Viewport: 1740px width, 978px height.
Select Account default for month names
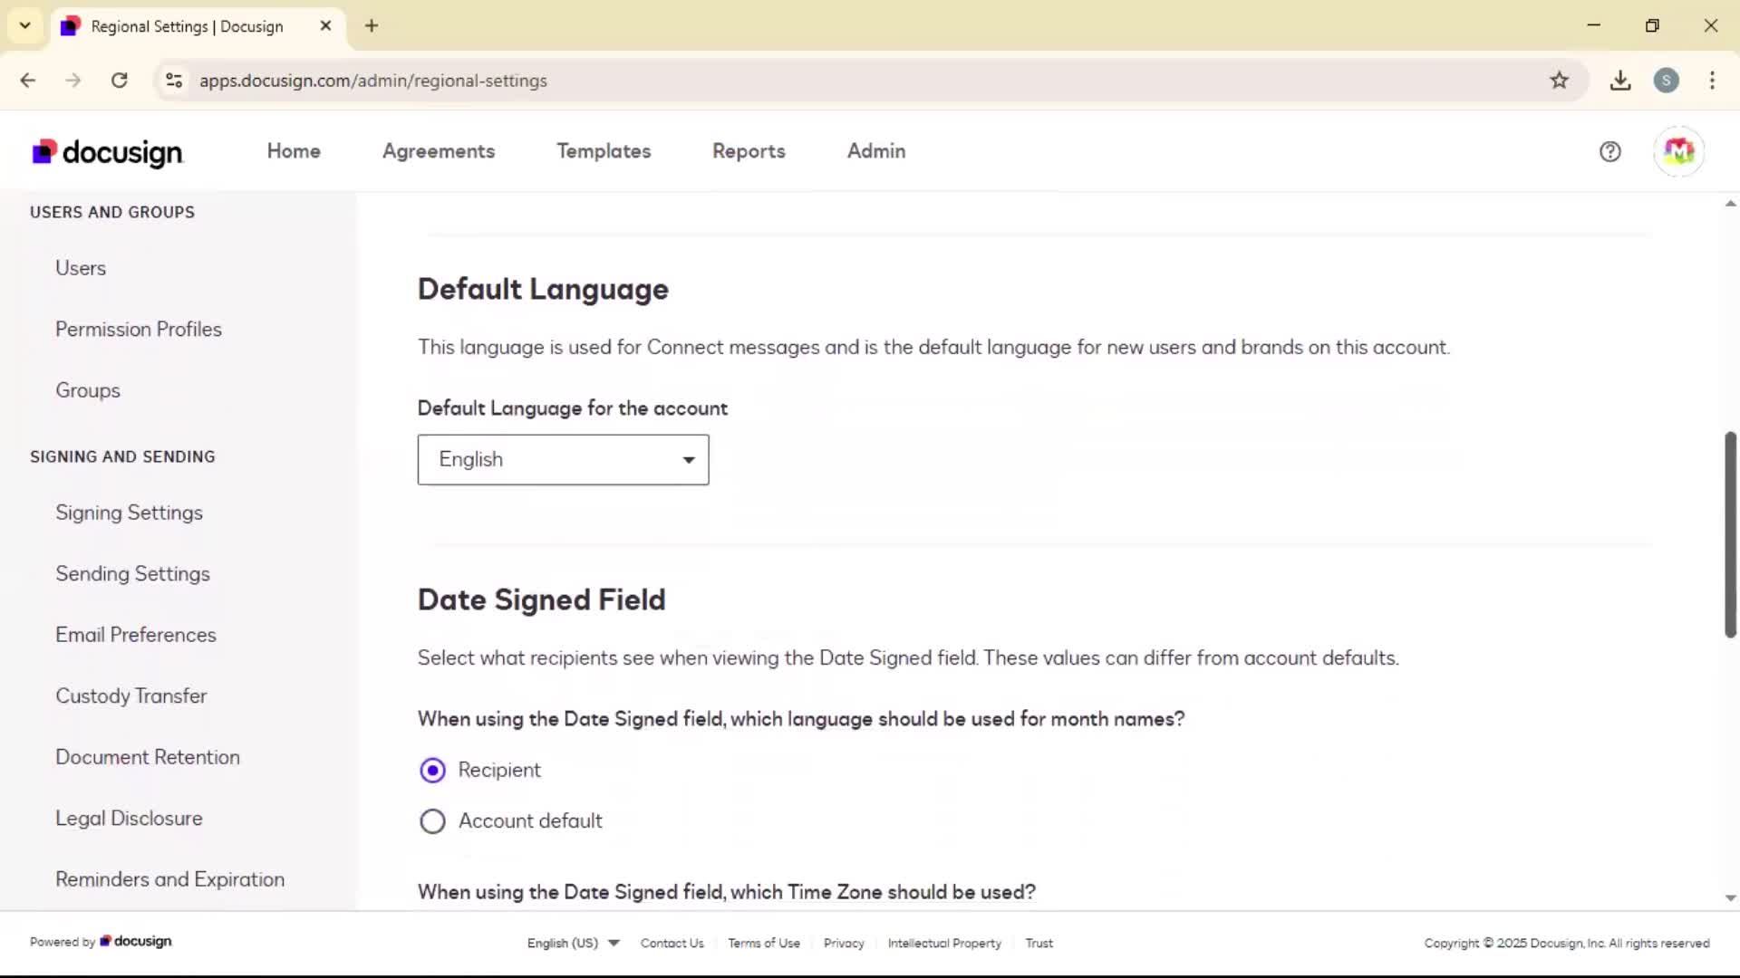pos(432,821)
